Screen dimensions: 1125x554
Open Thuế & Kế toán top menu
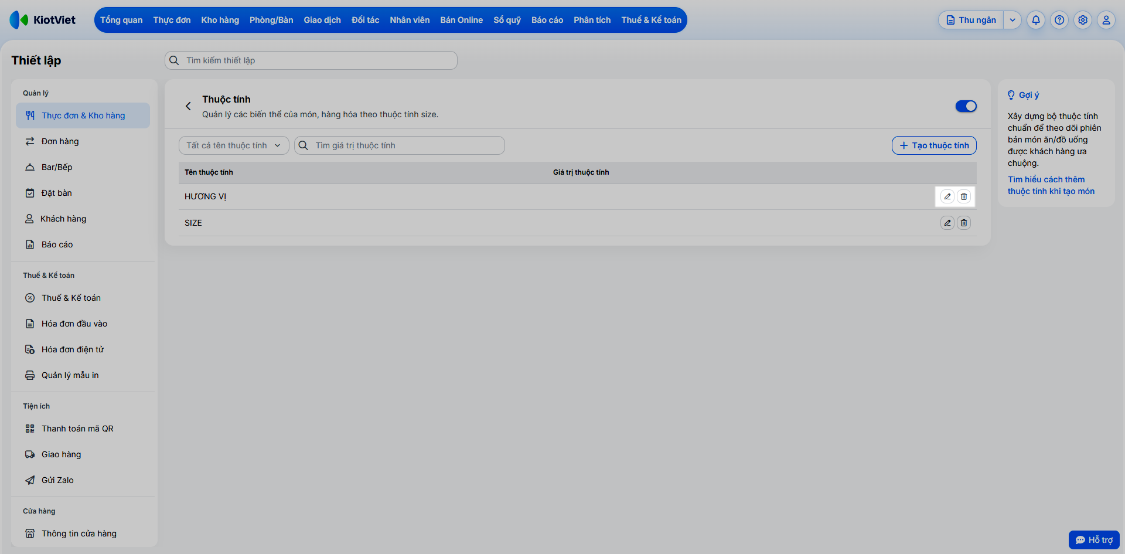[652, 20]
